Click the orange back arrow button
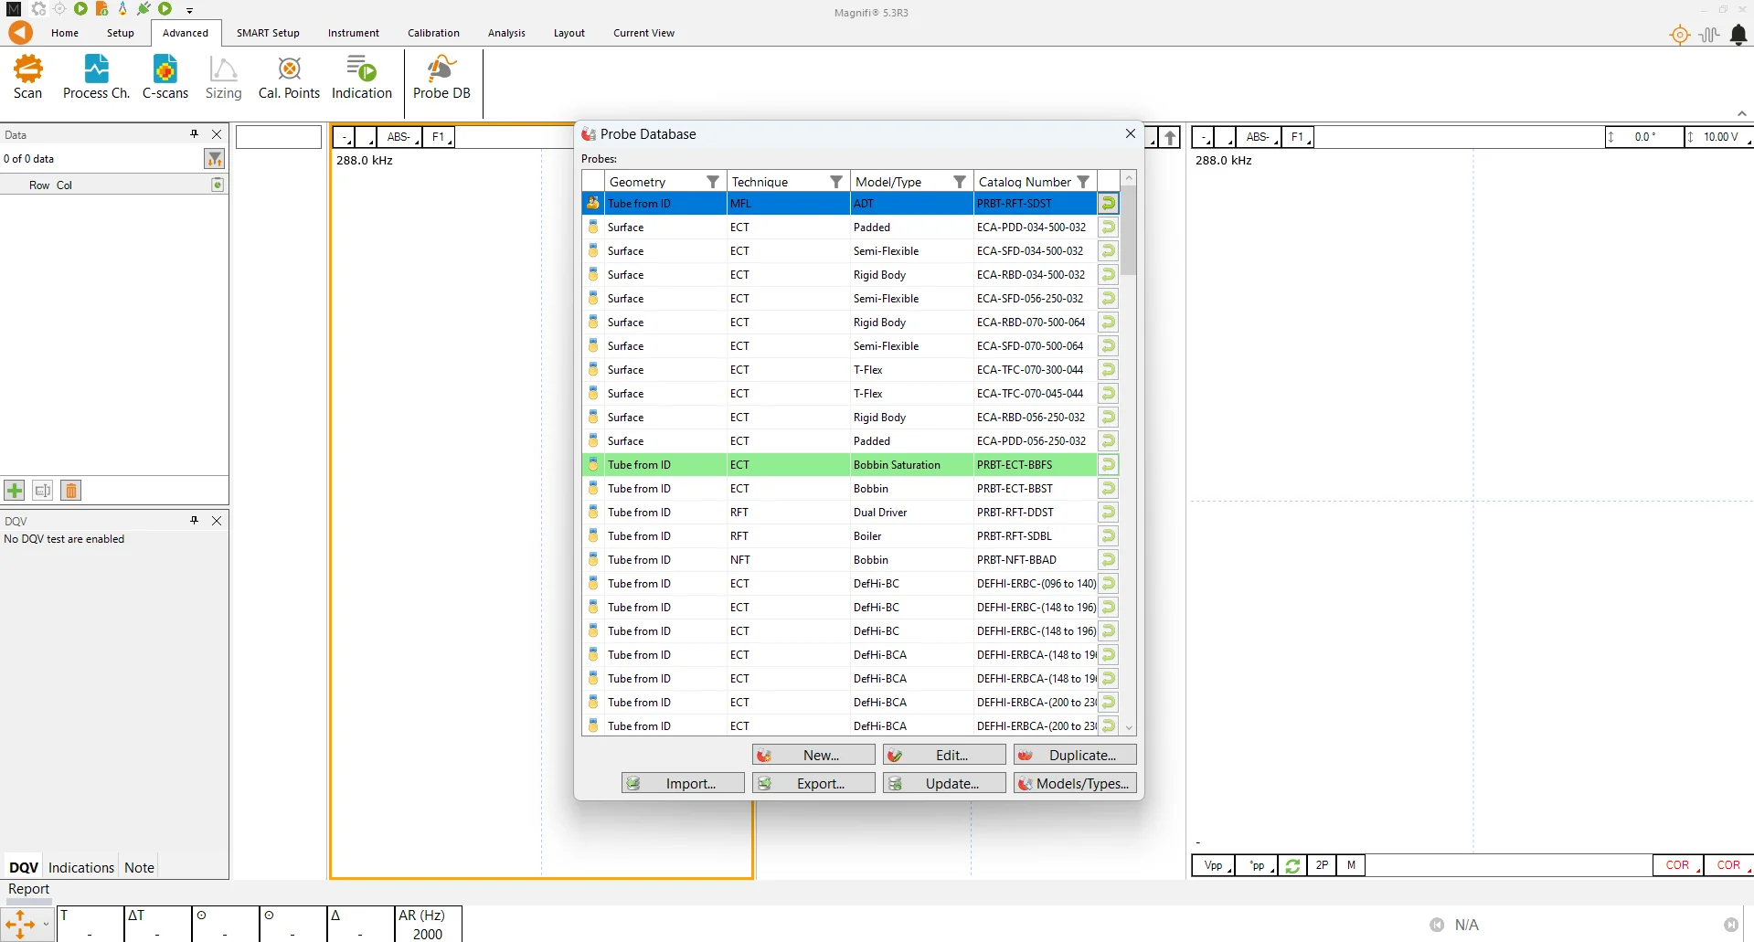Viewport: 1754px width, 942px height. pos(20,33)
